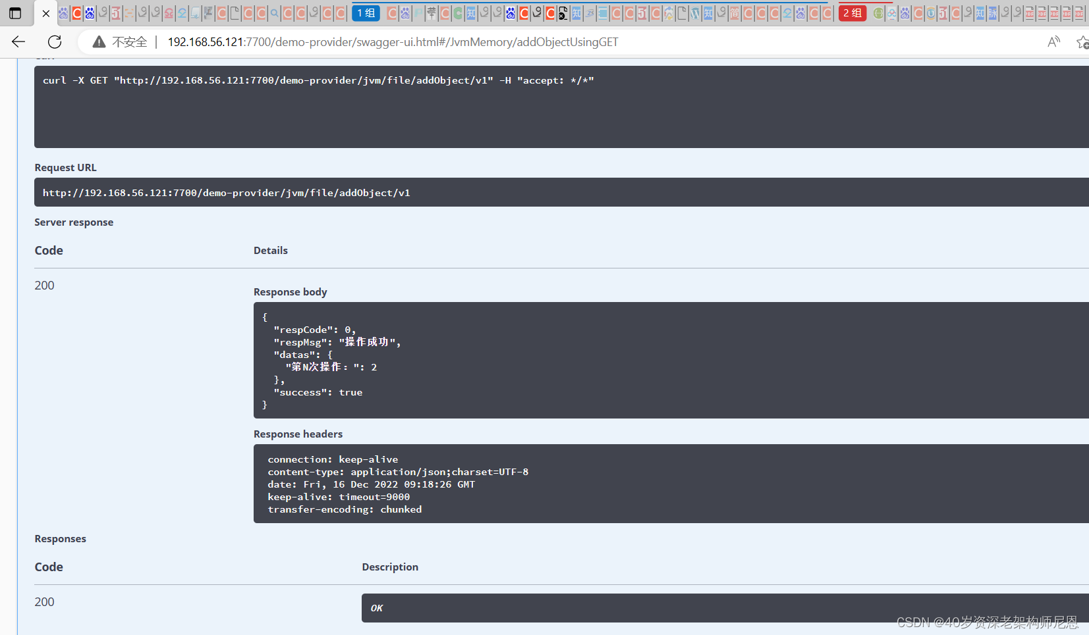
Task: Click the '不安全' security label
Action: point(130,42)
